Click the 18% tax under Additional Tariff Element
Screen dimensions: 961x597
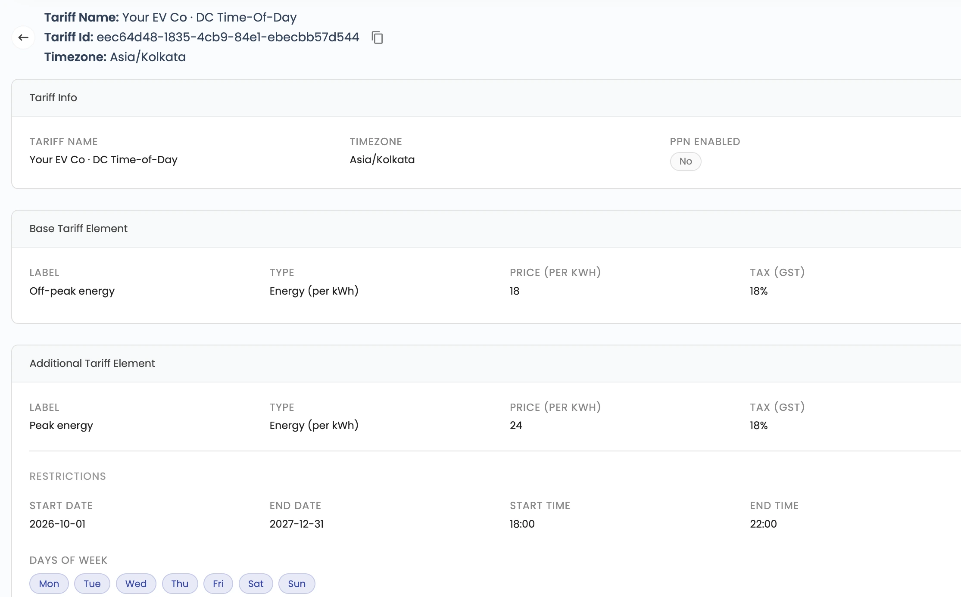click(759, 426)
